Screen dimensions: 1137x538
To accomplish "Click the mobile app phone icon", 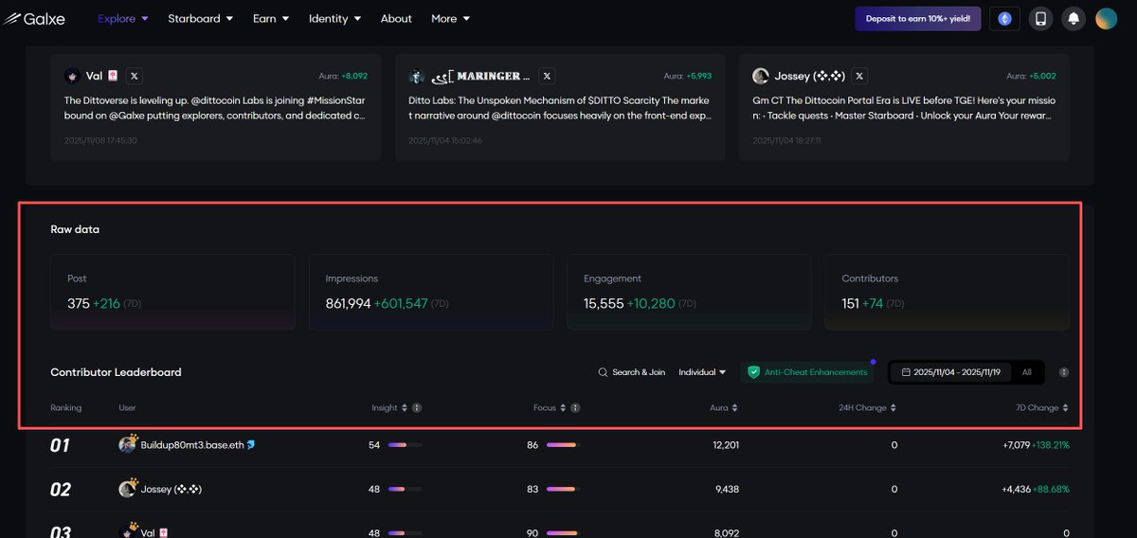I will point(1040,18).
